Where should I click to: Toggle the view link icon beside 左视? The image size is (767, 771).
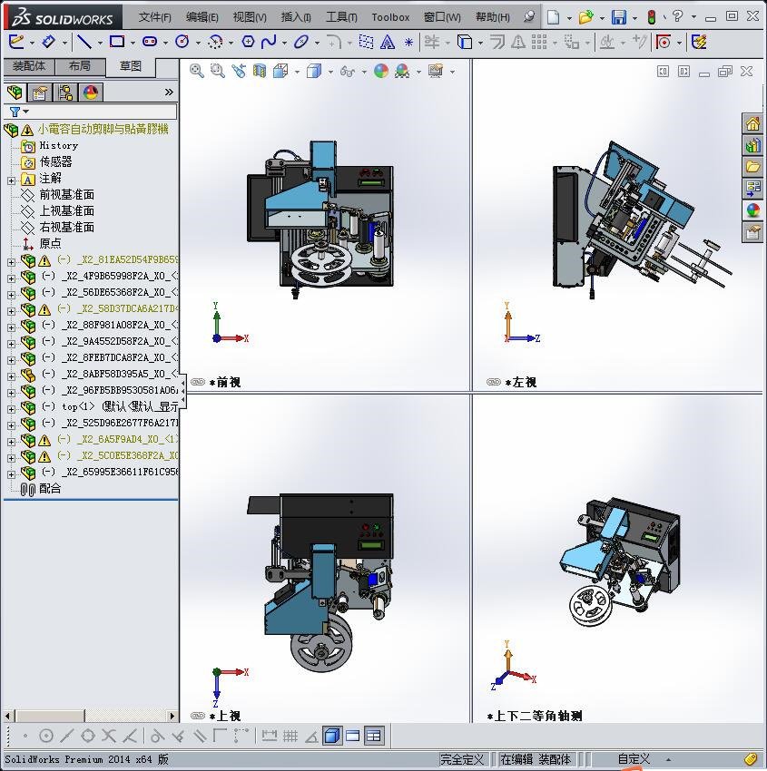coord(494,382)
